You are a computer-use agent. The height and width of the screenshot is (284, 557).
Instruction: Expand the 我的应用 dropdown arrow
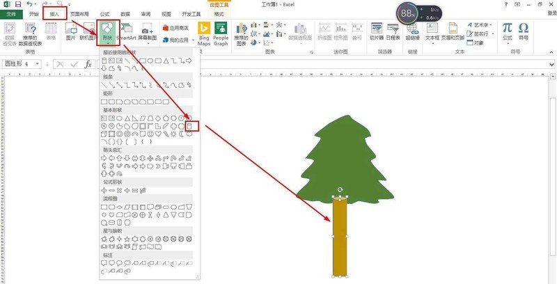[x=194, y=40]
